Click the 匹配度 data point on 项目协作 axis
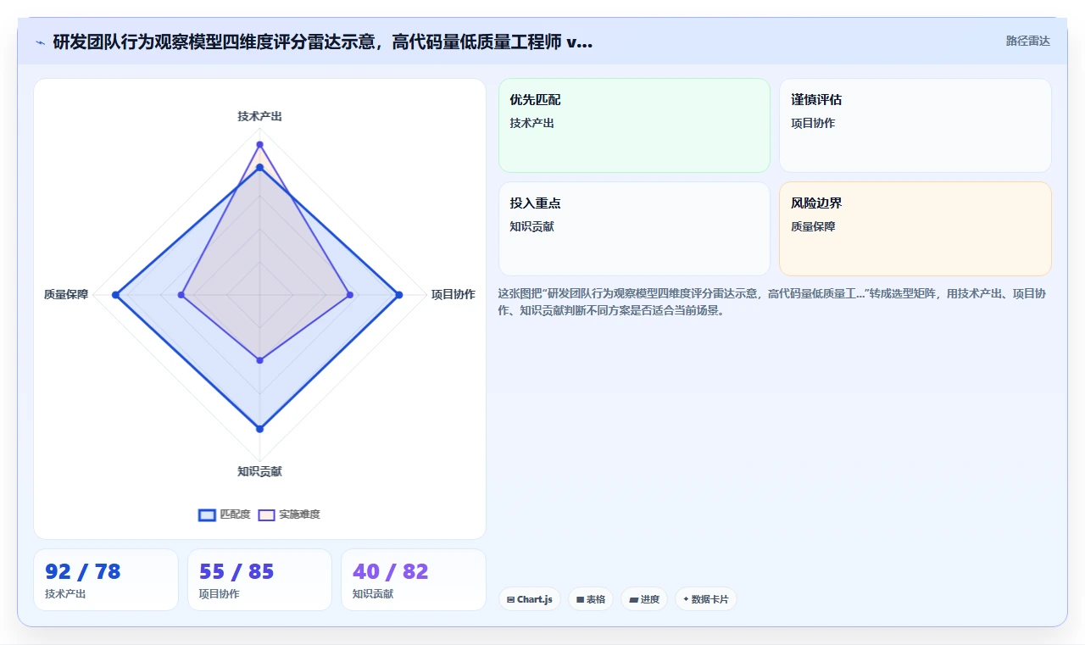The width and height of the screenshot is (1085, 645). [398, 295]
